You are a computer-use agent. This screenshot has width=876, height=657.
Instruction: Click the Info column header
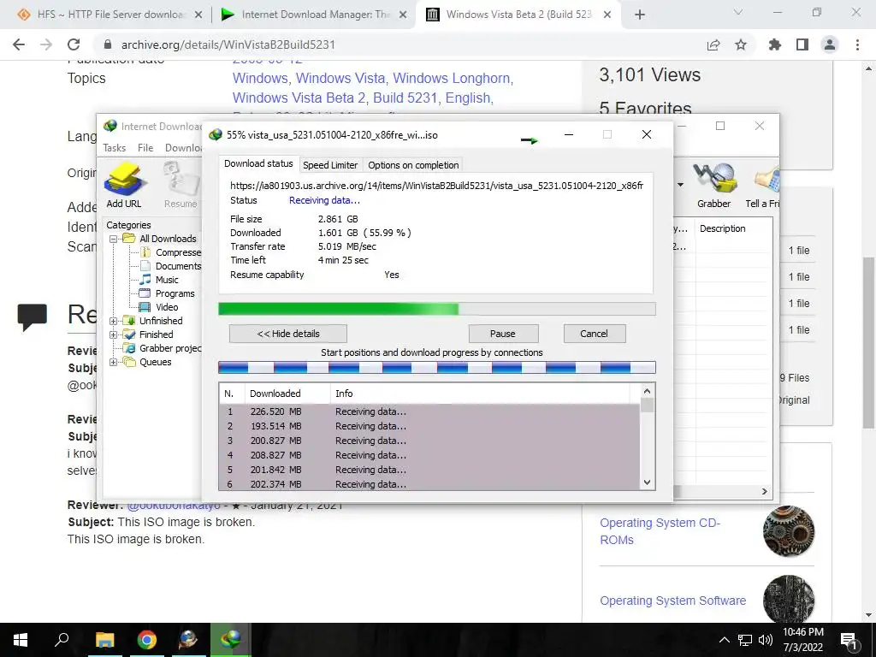point(481,394)
